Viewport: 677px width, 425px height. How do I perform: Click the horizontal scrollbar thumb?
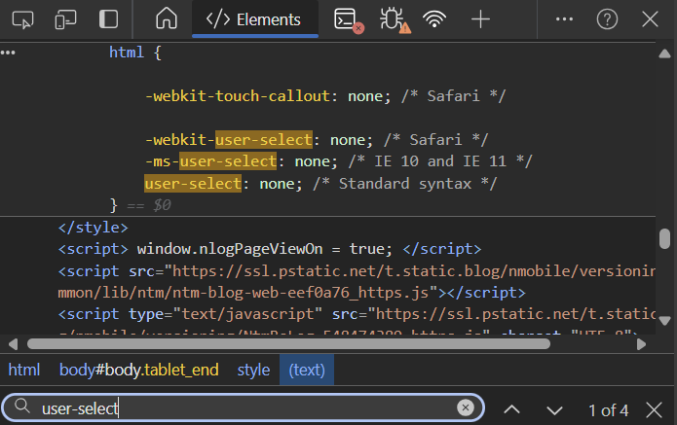click(288, 344)
